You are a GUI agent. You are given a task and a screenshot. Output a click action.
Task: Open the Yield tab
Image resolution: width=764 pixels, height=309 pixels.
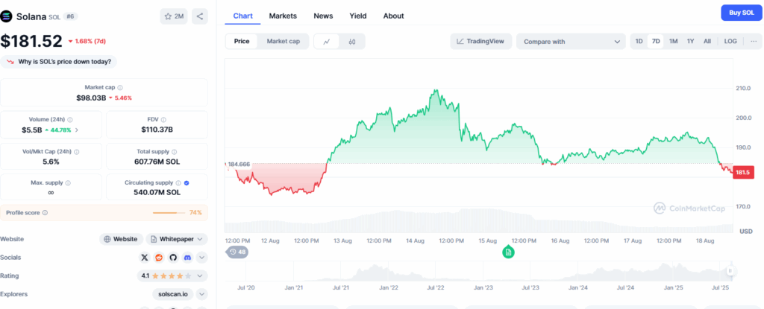click(358, 16)
